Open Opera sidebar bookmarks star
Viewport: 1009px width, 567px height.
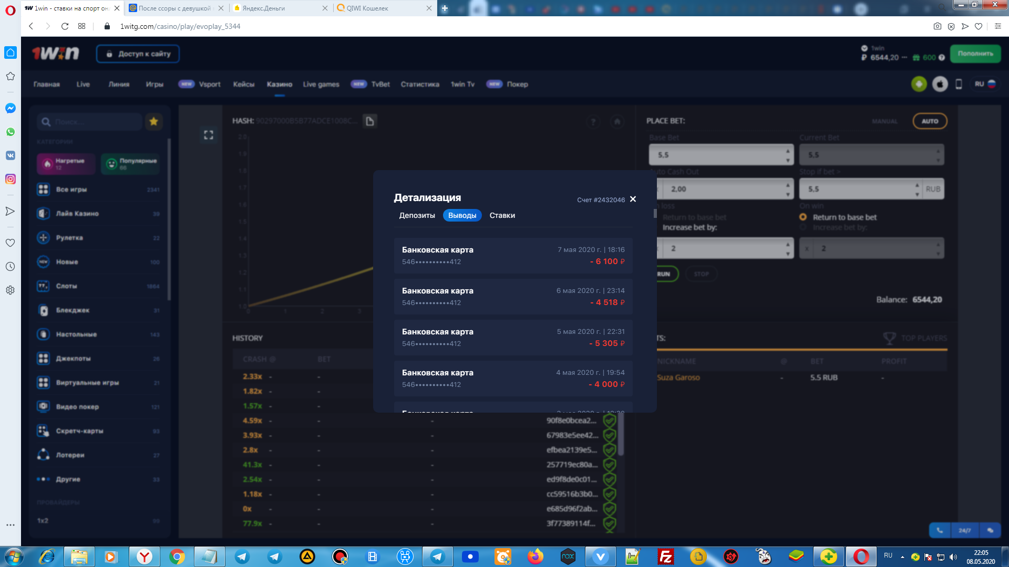pos(11,76)
